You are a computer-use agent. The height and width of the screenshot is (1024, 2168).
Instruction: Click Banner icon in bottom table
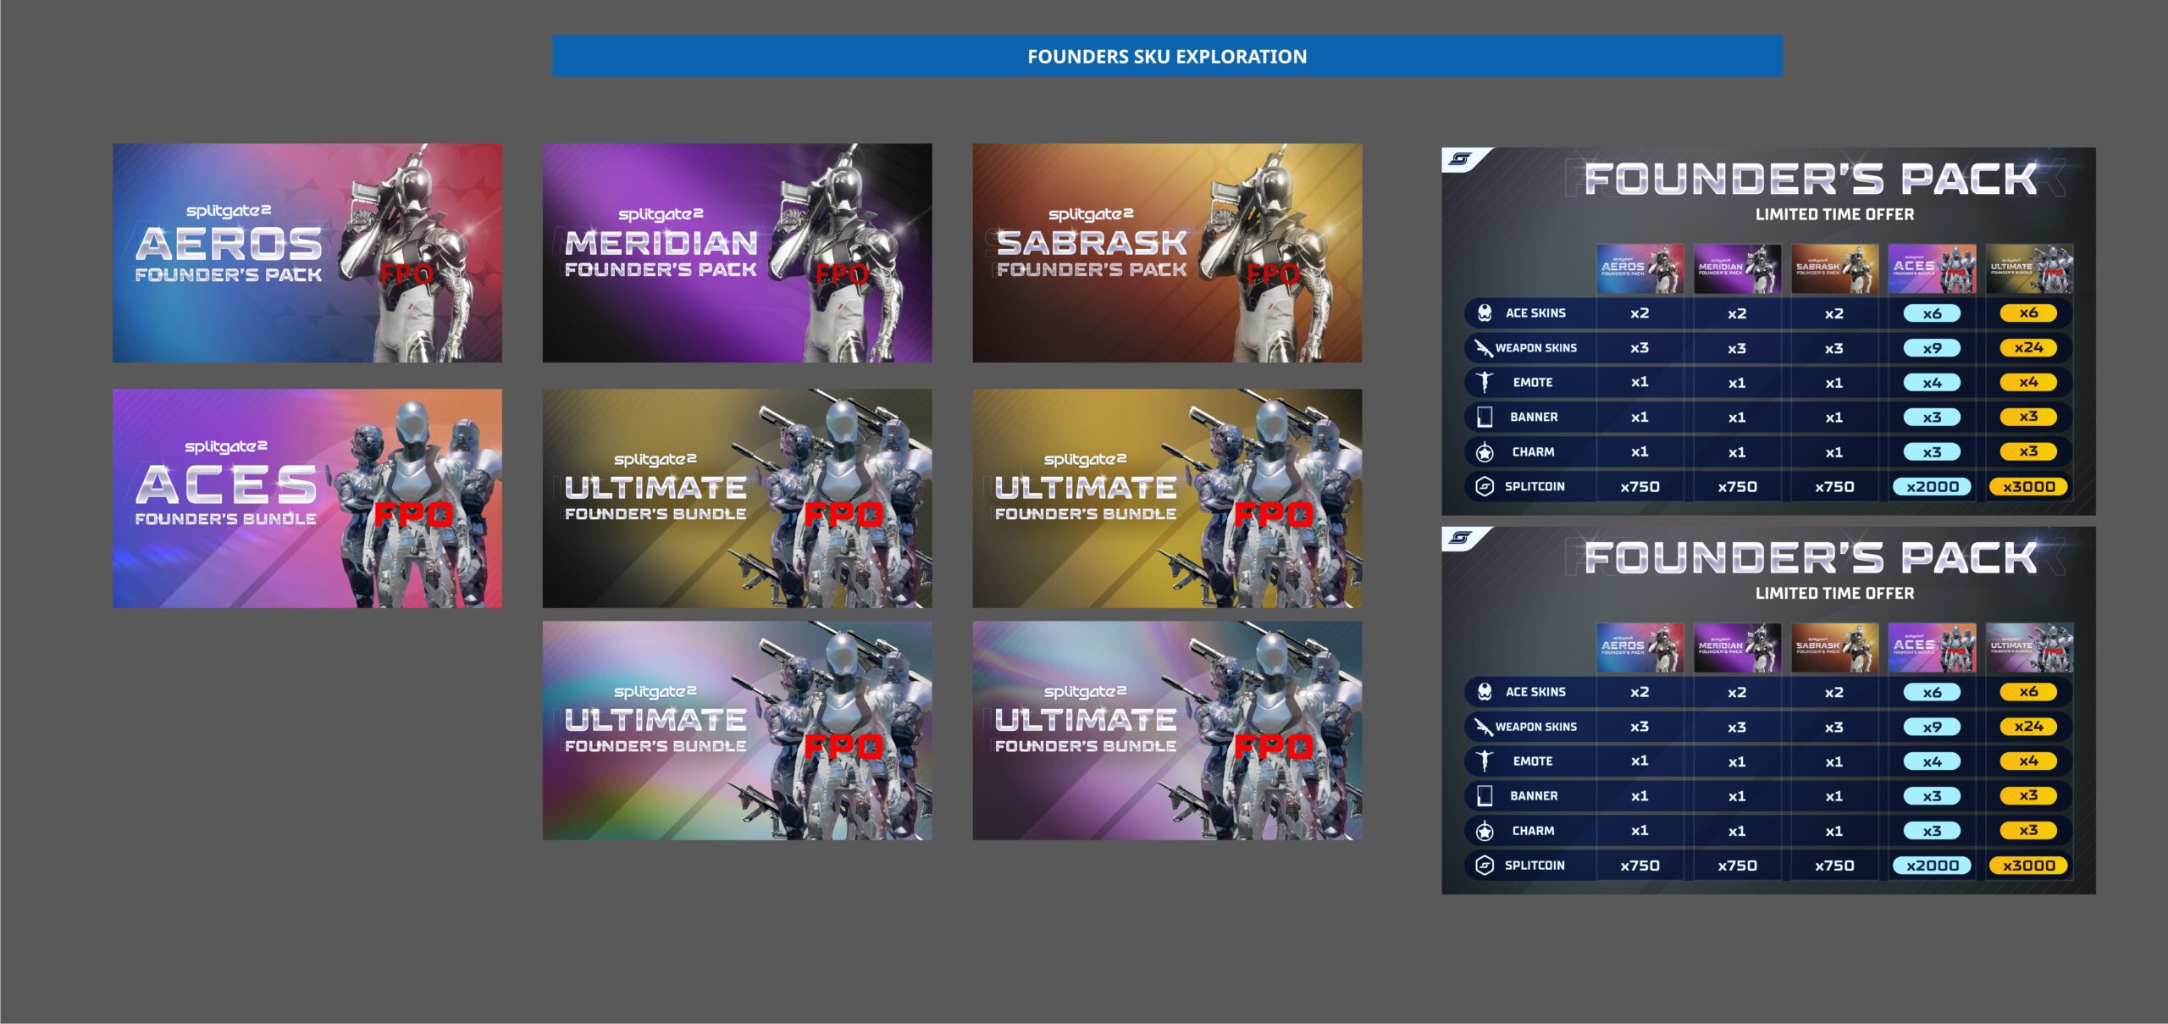[1485, 795]
